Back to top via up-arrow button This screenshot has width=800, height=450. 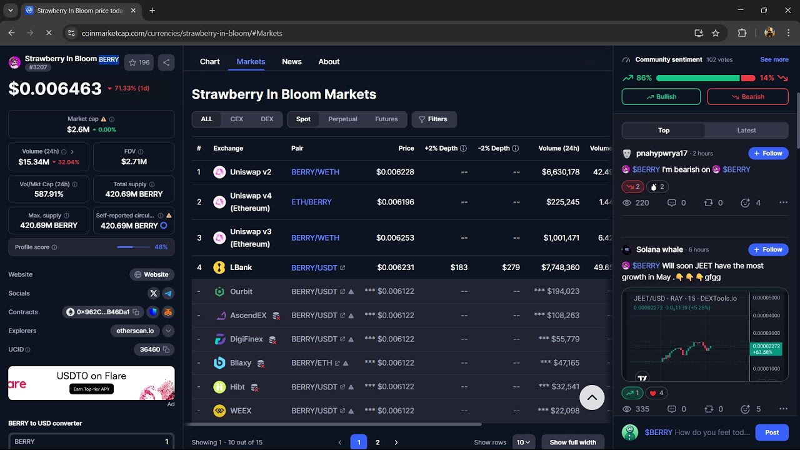coord(592,397)
